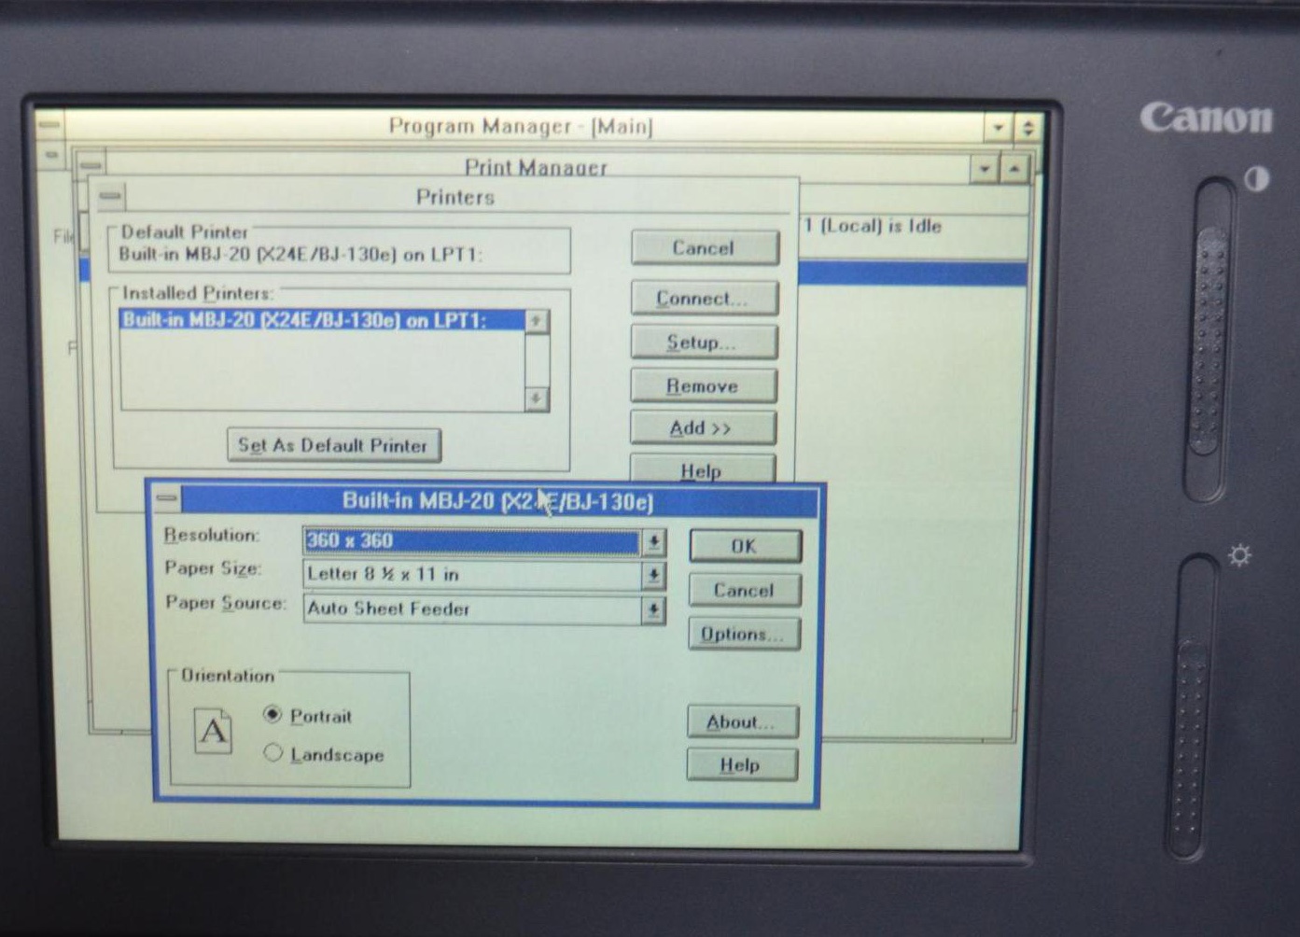The height and width of the screenshot is (937, 1300).
Task: Minimize the Print Manager window
Action: (985, 169)
